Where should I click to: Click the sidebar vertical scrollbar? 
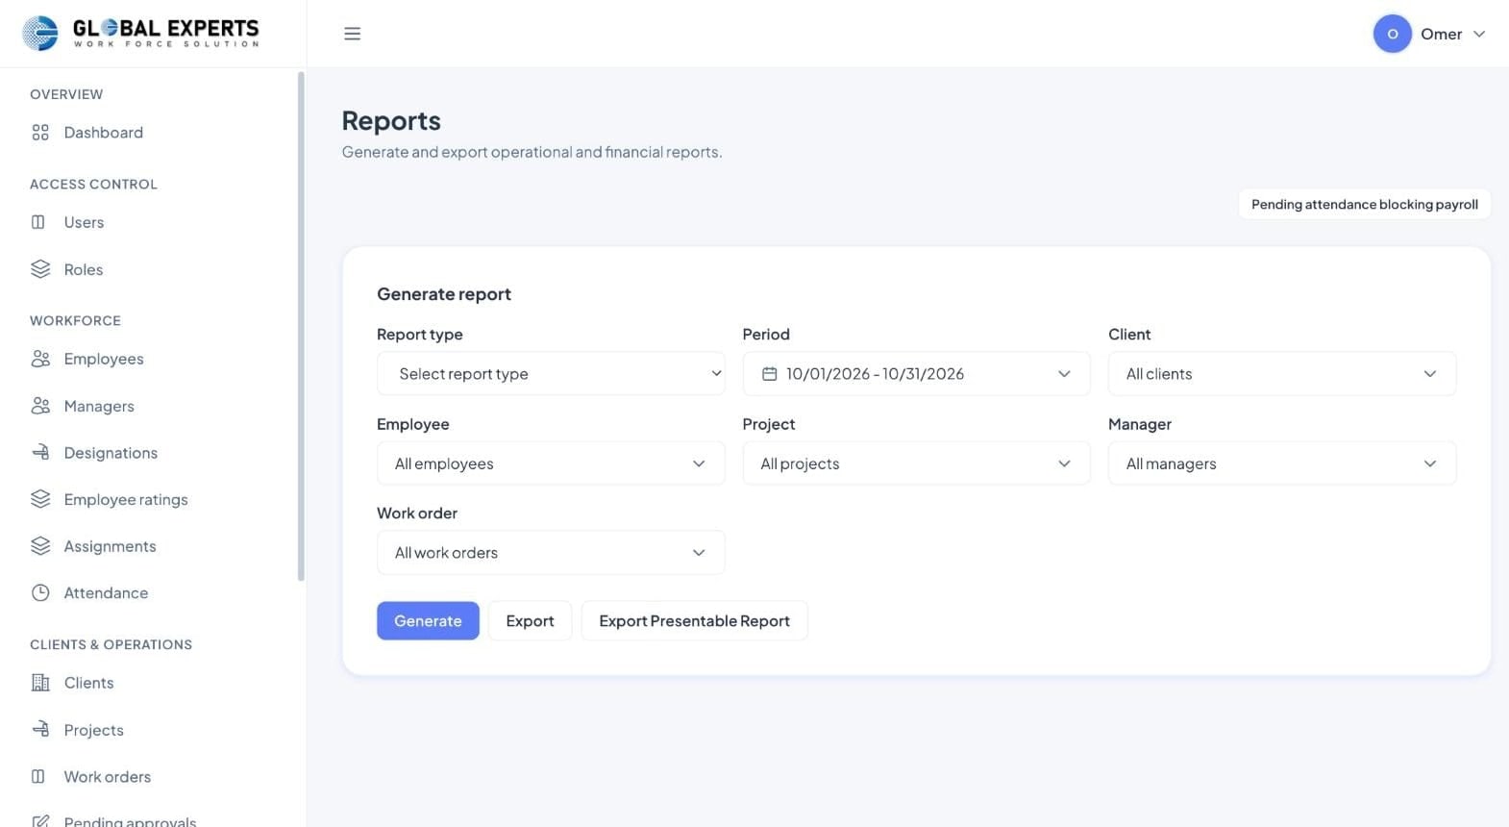301,327
